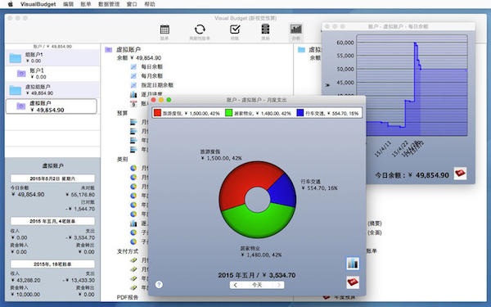Open the 数据管理 menu
The width and height of the screenshot is (491, 307).
pyautogui.click(x=109, y=4)
